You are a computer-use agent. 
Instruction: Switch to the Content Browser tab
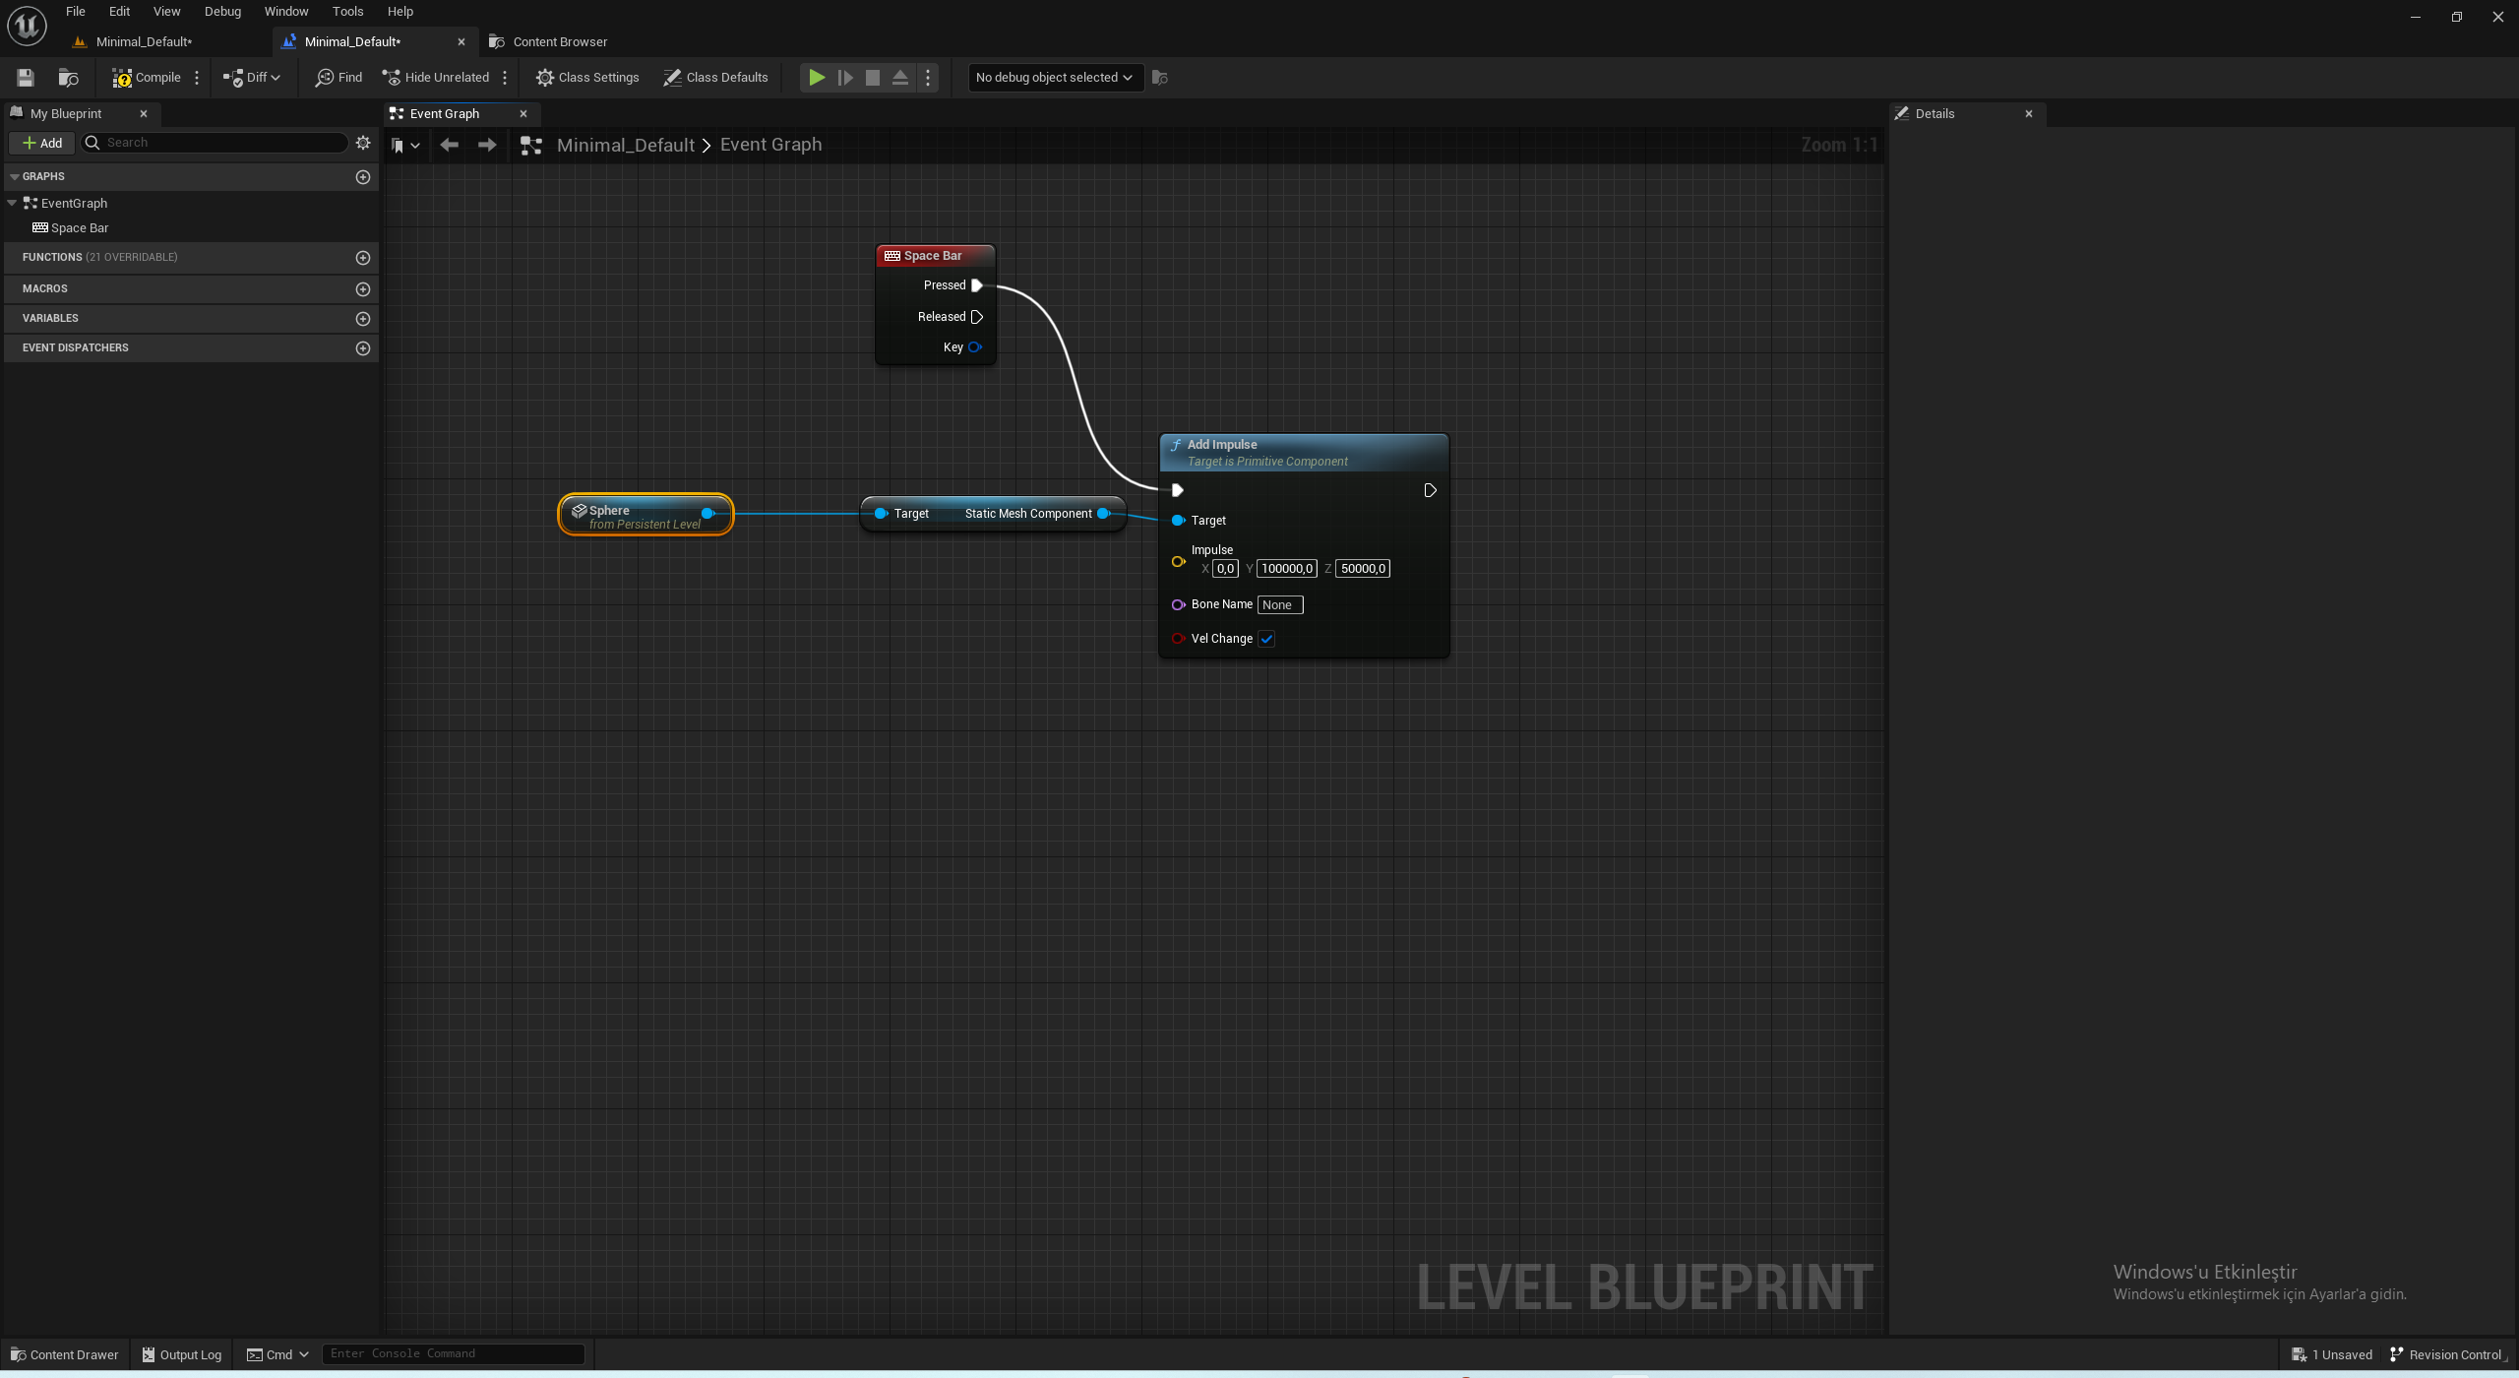559,41
